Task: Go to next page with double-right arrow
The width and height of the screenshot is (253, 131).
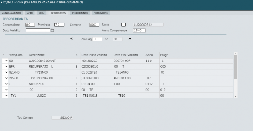Action: tap(130, 39)
